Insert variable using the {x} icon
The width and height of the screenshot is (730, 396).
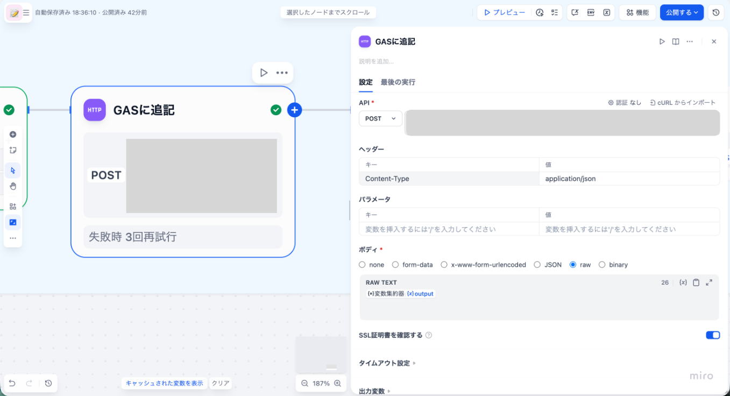[683, 282]
